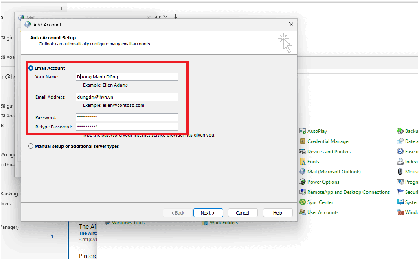Click into the Your Name field
Screen dimensions: 419x260
coord(127,77)
